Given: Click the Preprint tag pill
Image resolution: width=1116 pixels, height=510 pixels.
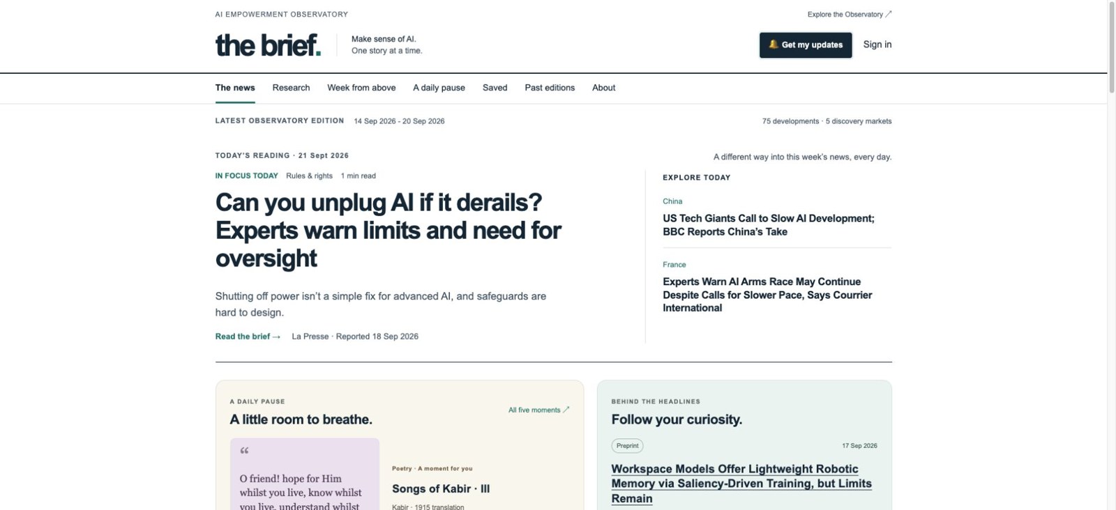Looking at the screenshot, I should [x=627, y=446].
